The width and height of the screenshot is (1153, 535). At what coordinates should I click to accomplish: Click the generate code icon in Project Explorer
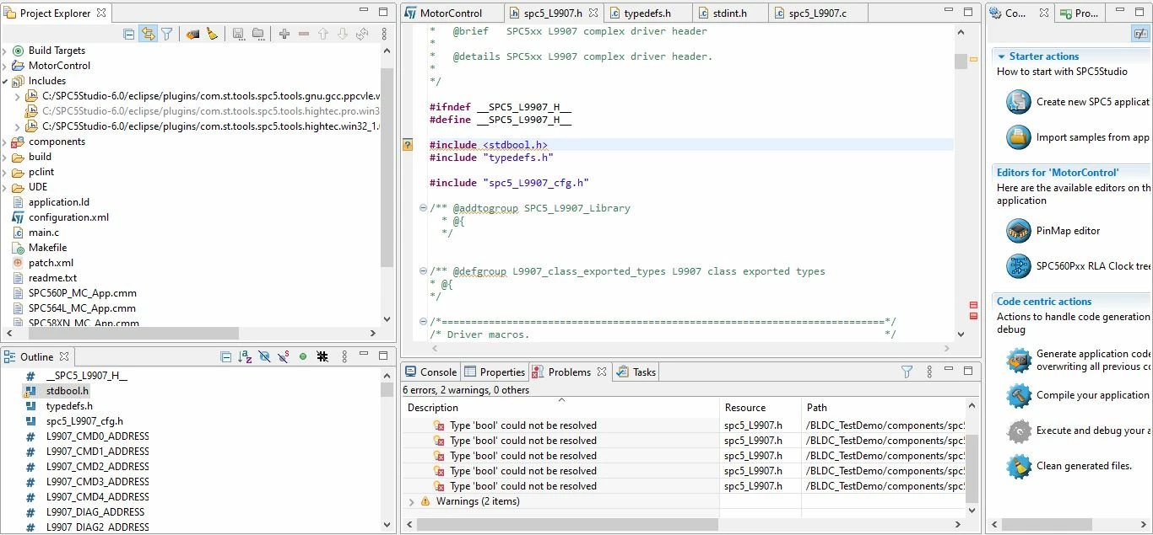click(x=192, y=34)
